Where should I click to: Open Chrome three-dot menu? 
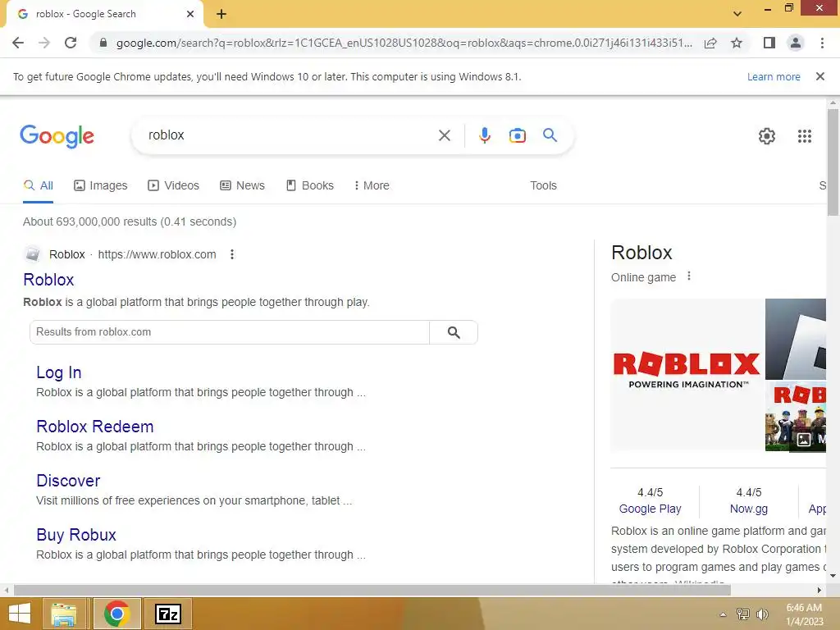(x=822, y=43)
